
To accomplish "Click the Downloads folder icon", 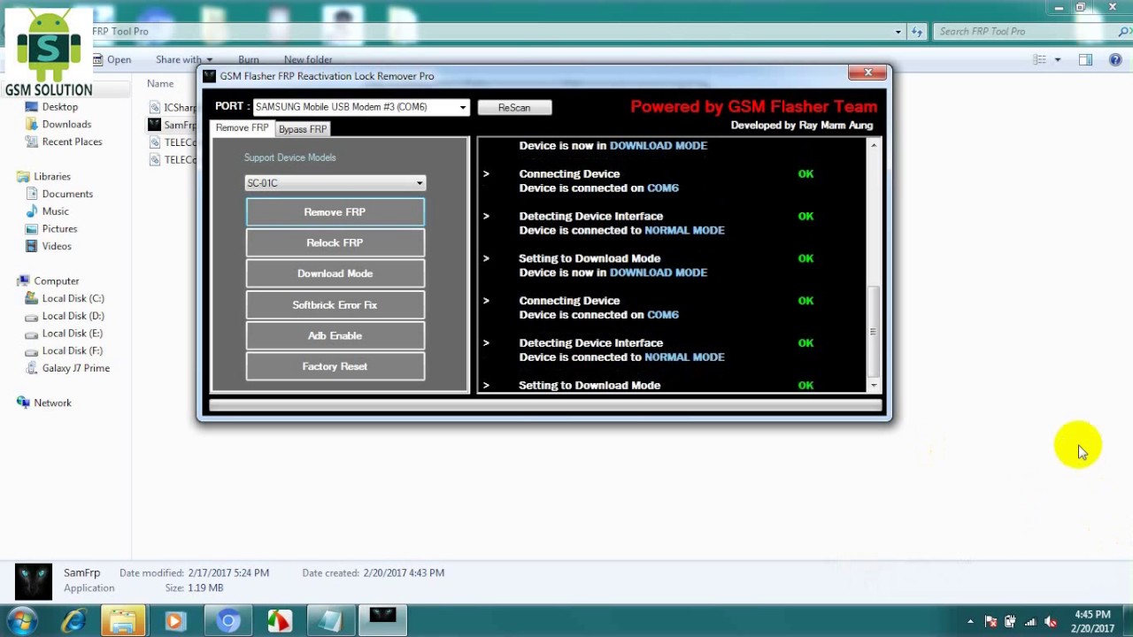I will pyautogui.click(x=32, y=125).
